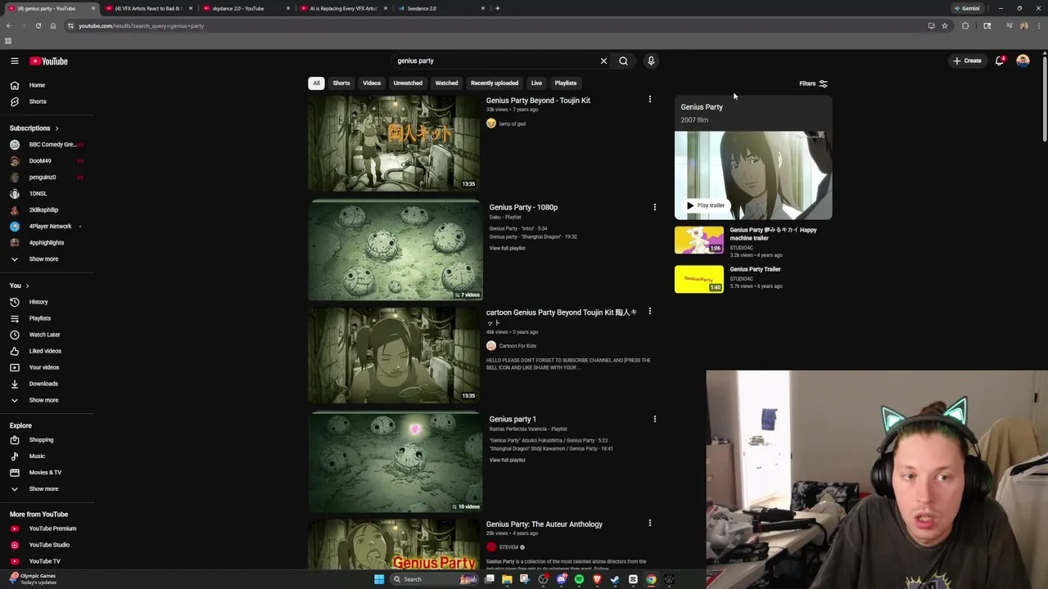Screen dimensions: 1048x589
Task: Open the YouTube hamburger guide menu
Action: point(15,61)
